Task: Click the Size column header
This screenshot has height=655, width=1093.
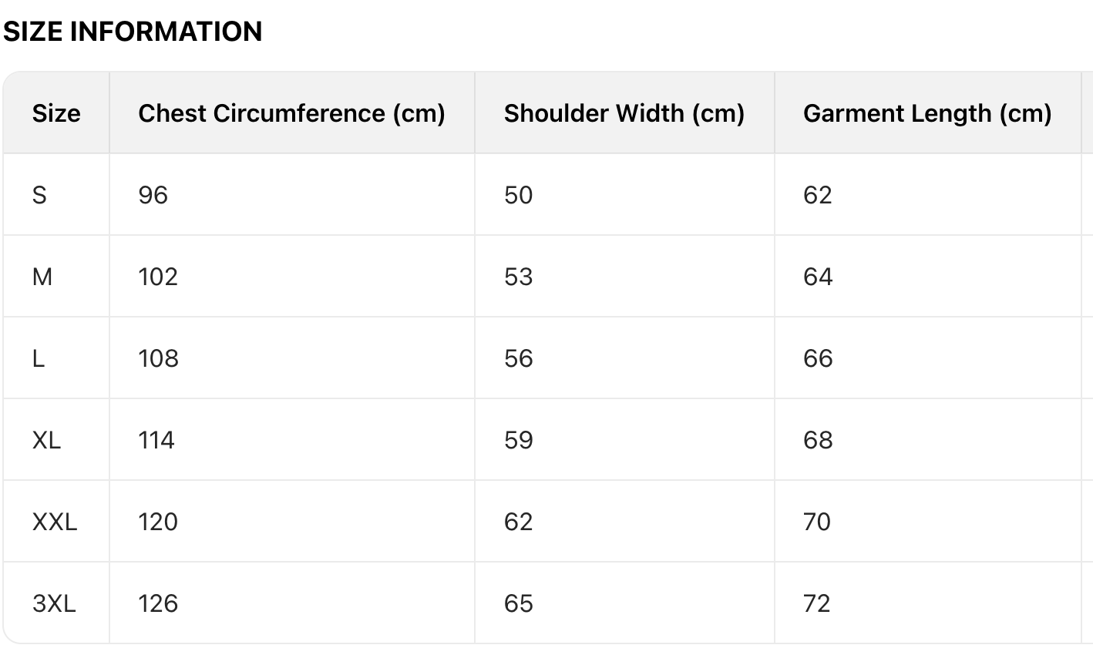Action: pyautogui.click(x=56, y=113)
